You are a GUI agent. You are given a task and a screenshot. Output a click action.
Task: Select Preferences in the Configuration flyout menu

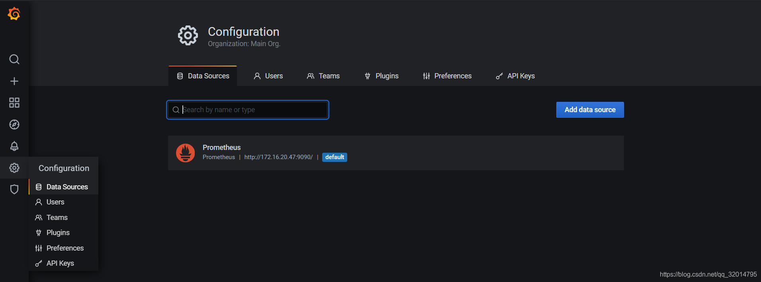coord(64,248)
